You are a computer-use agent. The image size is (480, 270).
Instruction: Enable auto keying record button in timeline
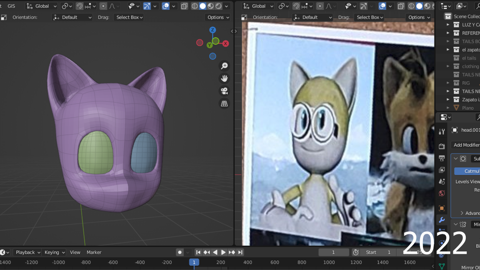coord(180,252)
